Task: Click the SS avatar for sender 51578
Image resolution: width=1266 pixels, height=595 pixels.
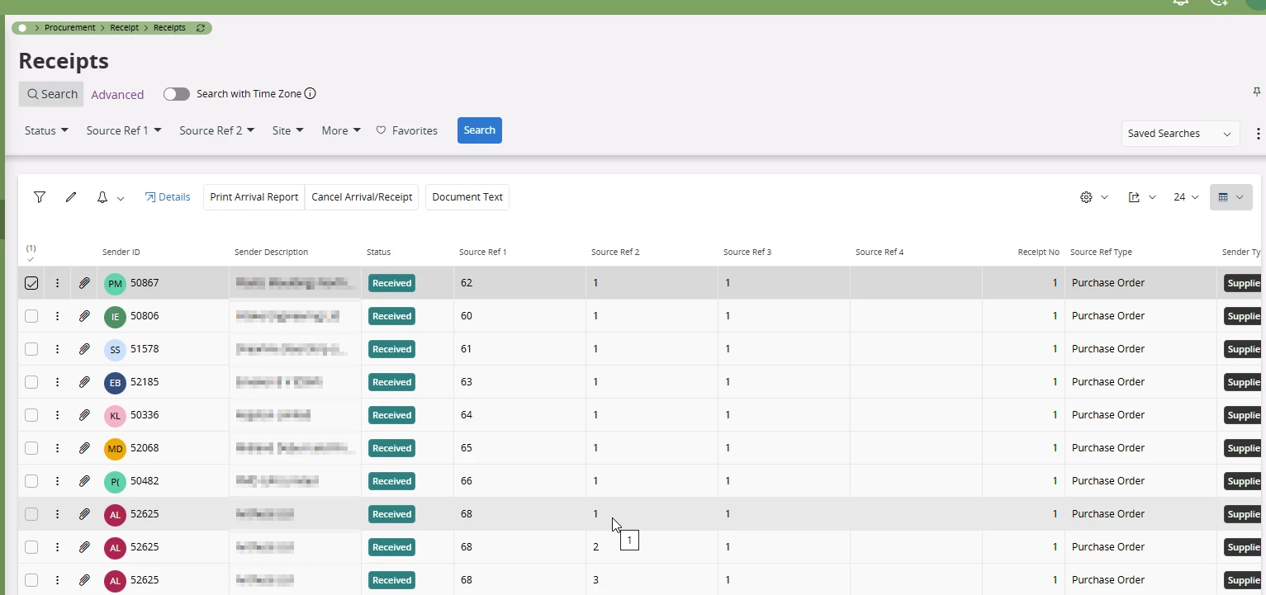Action: coord(115,350)
